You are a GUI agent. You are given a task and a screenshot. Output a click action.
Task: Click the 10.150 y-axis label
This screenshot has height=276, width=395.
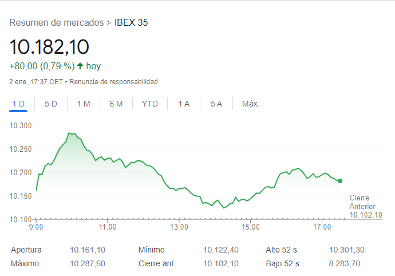click(21, 196)
